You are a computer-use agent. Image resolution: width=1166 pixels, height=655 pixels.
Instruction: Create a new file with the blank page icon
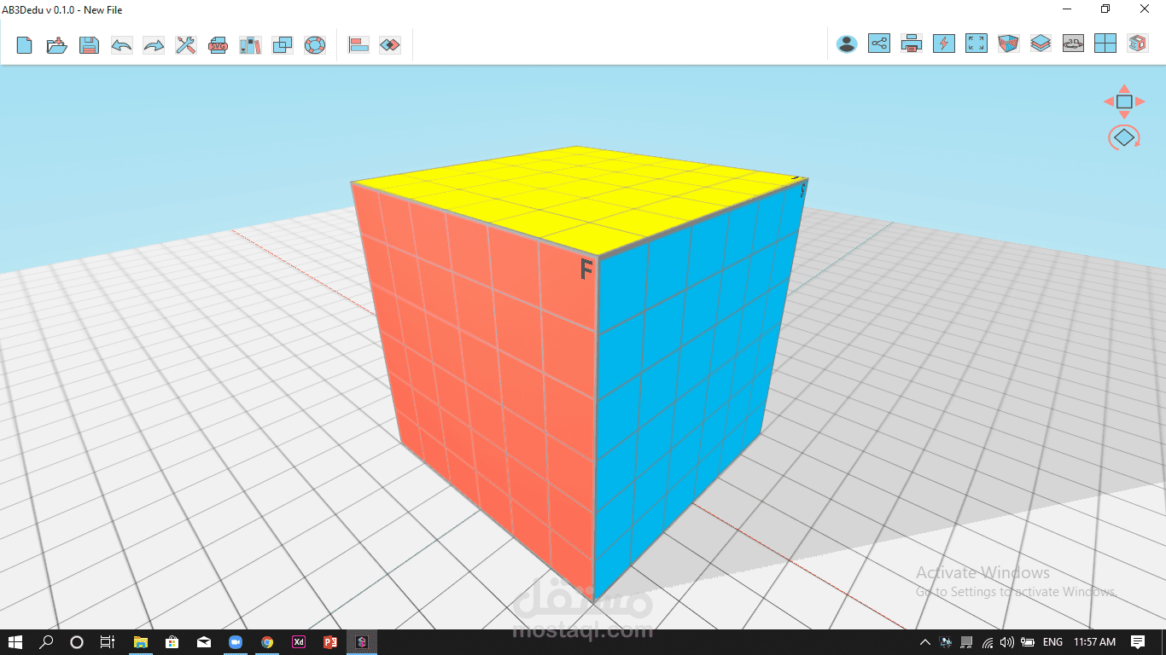25,45
